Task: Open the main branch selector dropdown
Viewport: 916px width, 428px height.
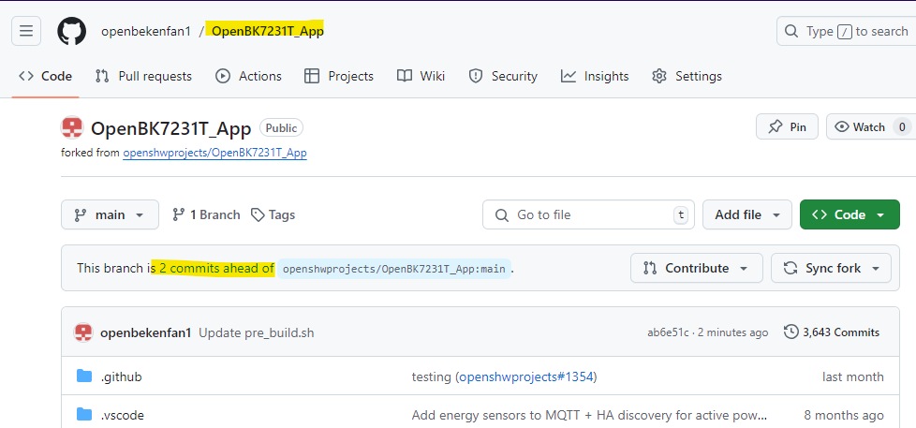Action: (x=110, y=214)
